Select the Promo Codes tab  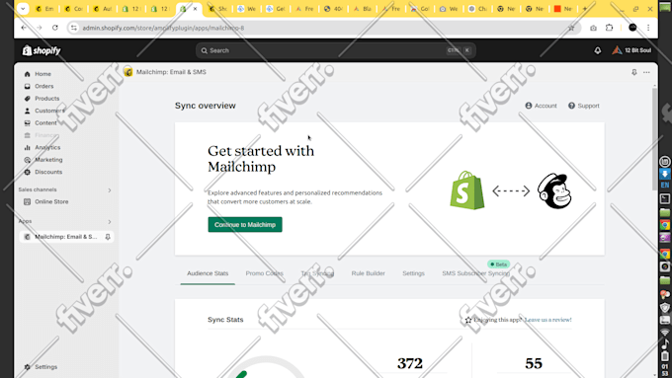[264, 273]
